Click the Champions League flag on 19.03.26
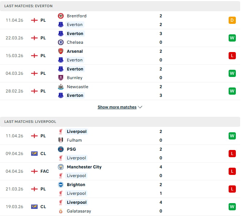 pos(34,207)
